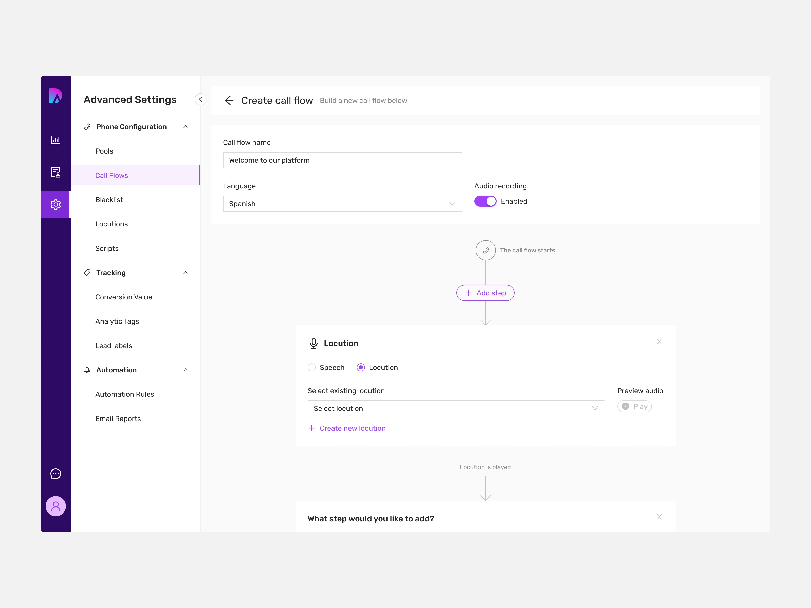Open the Language dropdown showing Spanish
811x608 pixels.
pos(342,204)
